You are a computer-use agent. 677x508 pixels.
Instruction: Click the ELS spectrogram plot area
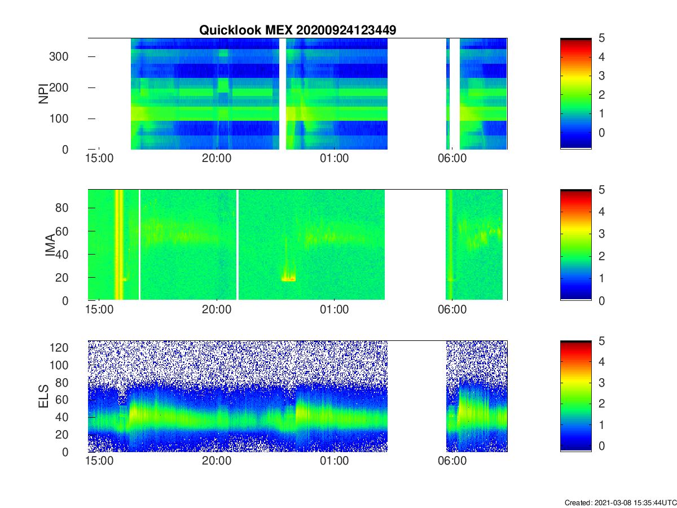(x=298, y=396)
